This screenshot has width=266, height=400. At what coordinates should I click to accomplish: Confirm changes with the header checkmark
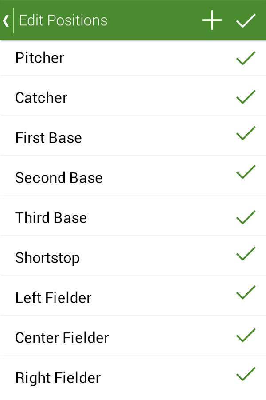(x=246, y=20)
